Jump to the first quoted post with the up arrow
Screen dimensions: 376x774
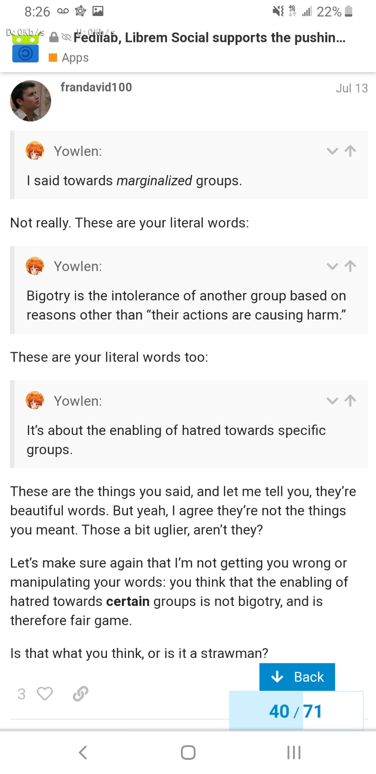tap(350, 151)
